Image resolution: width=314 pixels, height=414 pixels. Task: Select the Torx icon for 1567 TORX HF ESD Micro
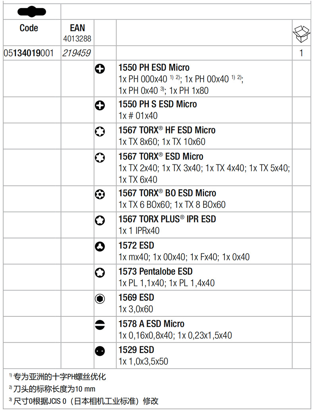[x=100, y=131]
